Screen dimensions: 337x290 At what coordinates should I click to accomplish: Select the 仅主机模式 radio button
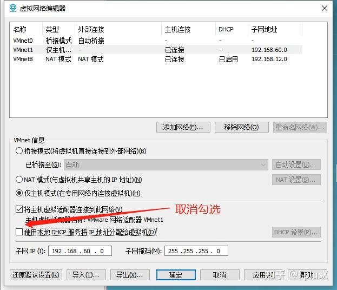coord(19,193)
